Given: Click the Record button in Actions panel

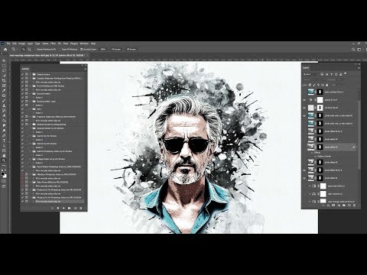Looking at the screenshot, I should tap(58, 208).
